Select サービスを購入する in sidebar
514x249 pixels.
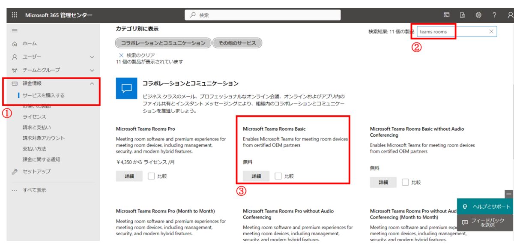pos(44,95)
